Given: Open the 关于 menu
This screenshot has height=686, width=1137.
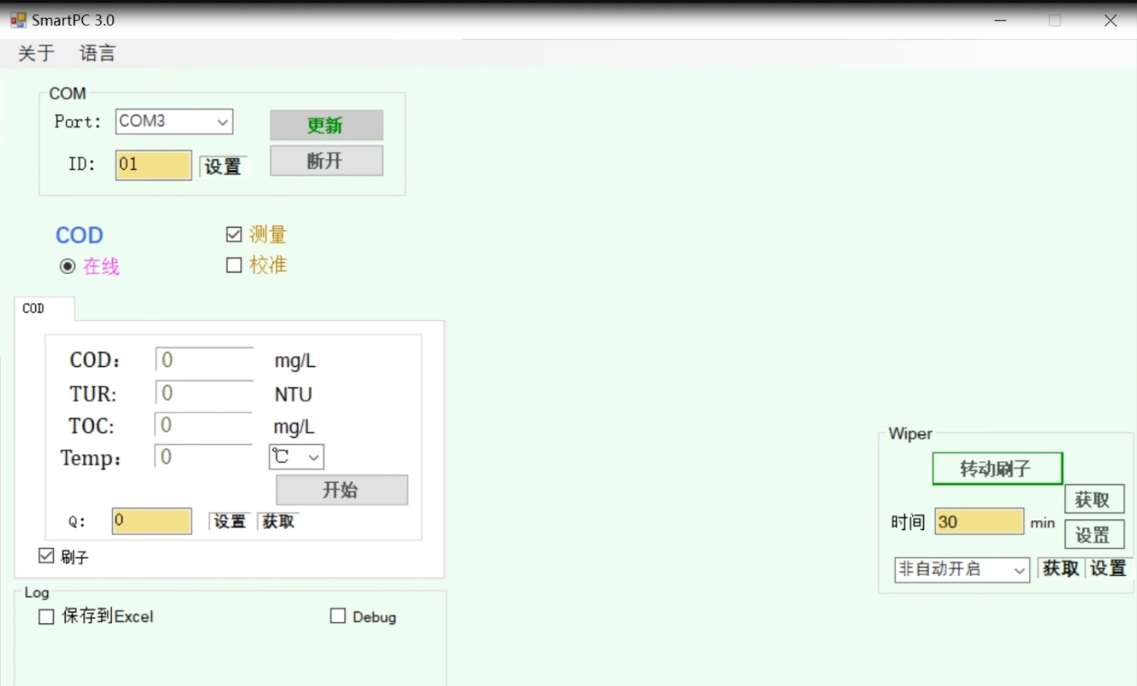Looking at the screenshot, I should tap(36, 53).
